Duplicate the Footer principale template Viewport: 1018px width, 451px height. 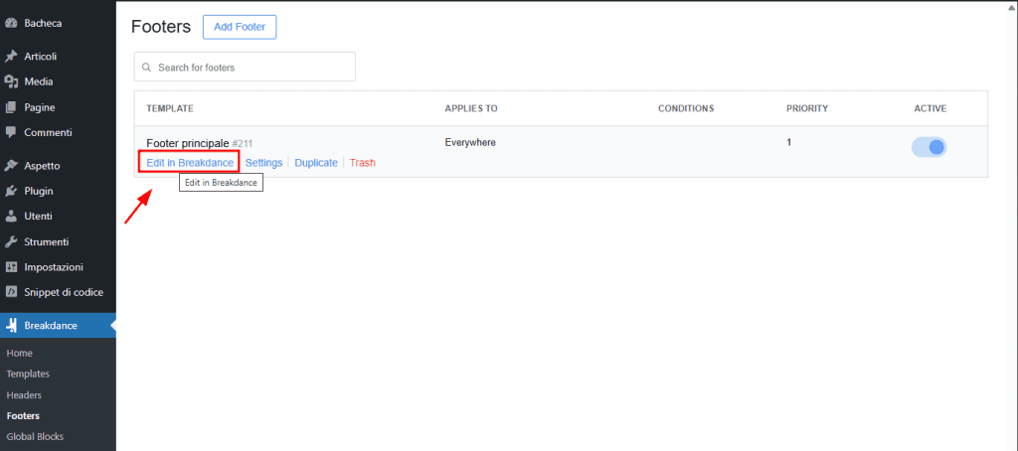pyautogui.click(x=316, y=162)
